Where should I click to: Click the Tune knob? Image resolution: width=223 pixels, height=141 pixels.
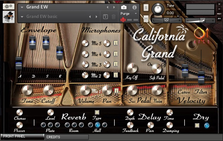click(x=159, y=8)
